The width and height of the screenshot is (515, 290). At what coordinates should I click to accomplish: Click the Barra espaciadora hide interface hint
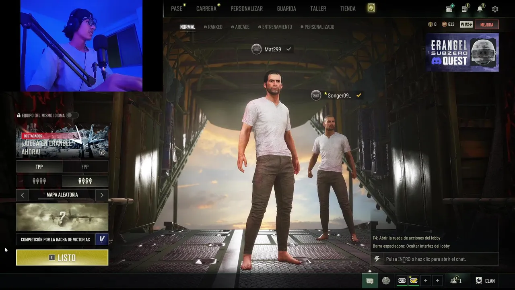411,246
